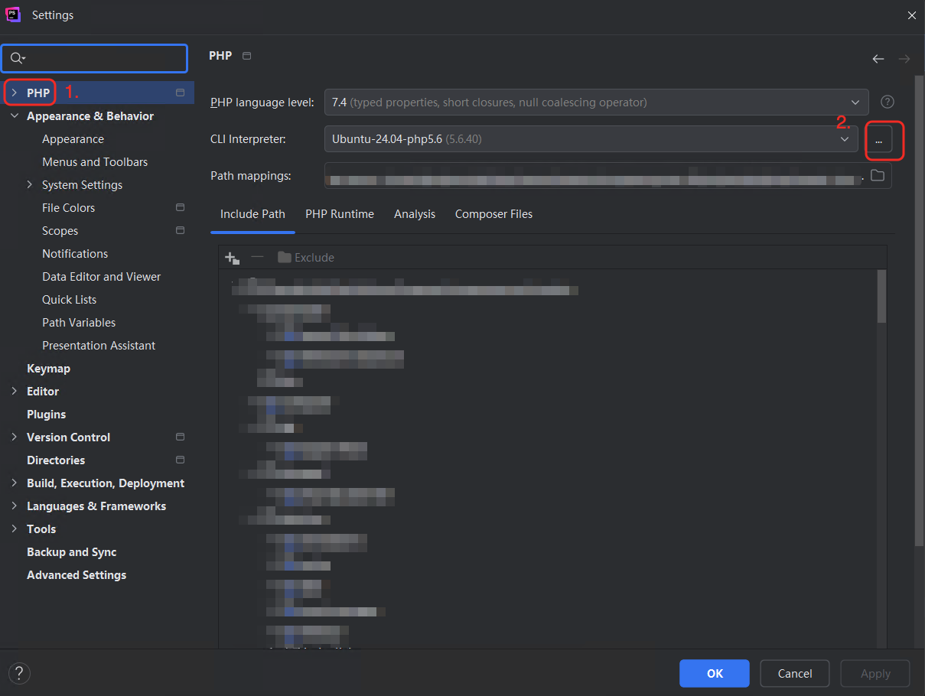
Task: Open the CLI Interpreter browse (...) button
Action: (878, 139)
